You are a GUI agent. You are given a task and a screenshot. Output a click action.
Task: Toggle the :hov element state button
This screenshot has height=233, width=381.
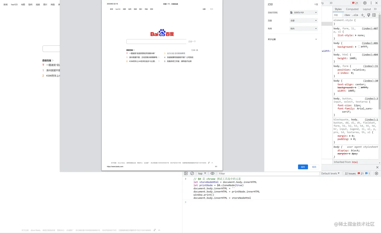tap(347, 15)
